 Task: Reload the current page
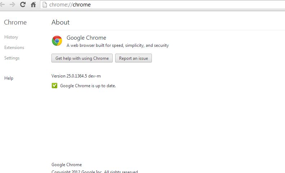click(23, 5)
